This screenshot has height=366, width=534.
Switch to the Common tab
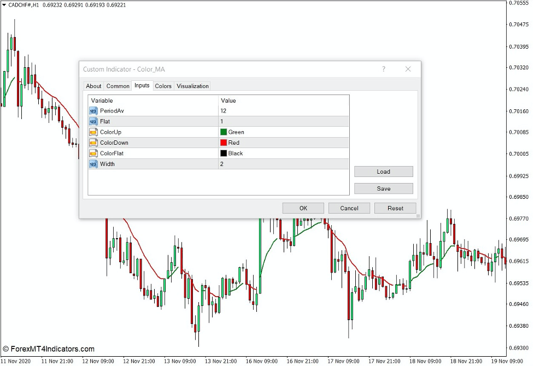(118, 86)
